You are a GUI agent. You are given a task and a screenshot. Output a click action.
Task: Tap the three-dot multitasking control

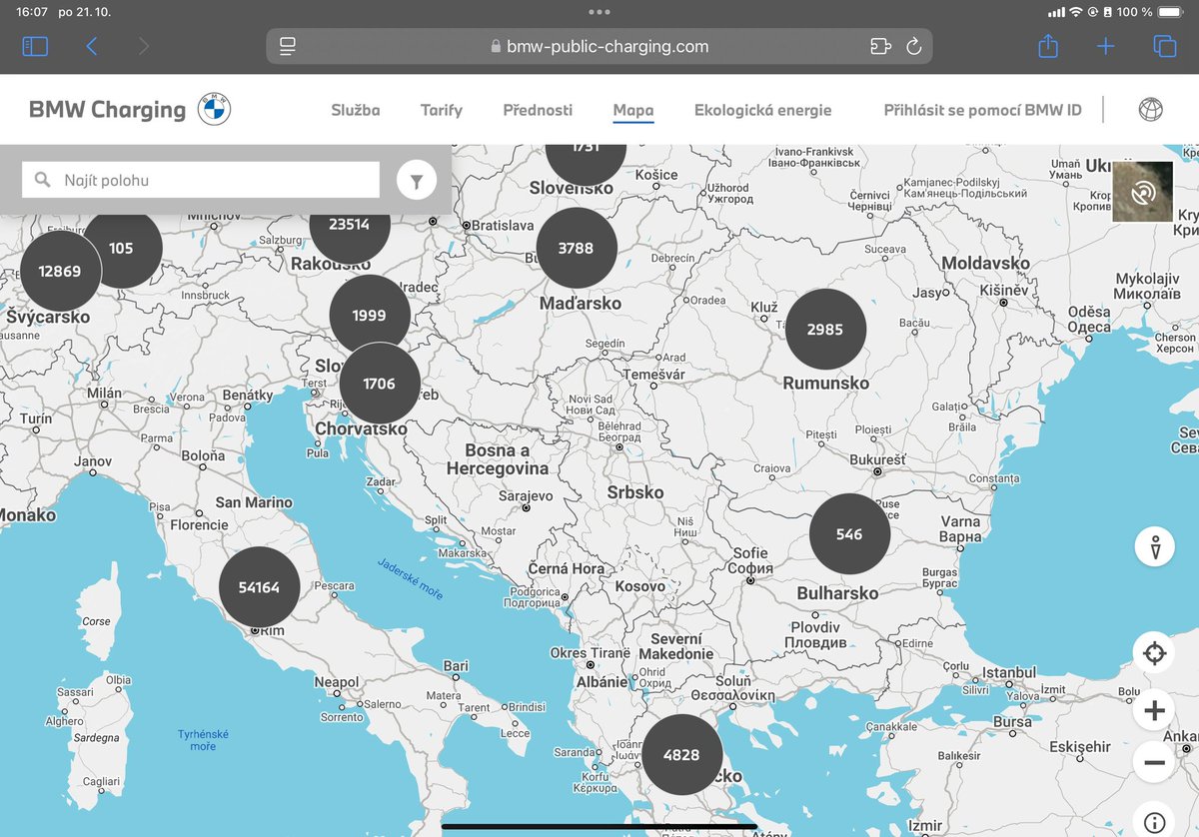pos(599,12)
